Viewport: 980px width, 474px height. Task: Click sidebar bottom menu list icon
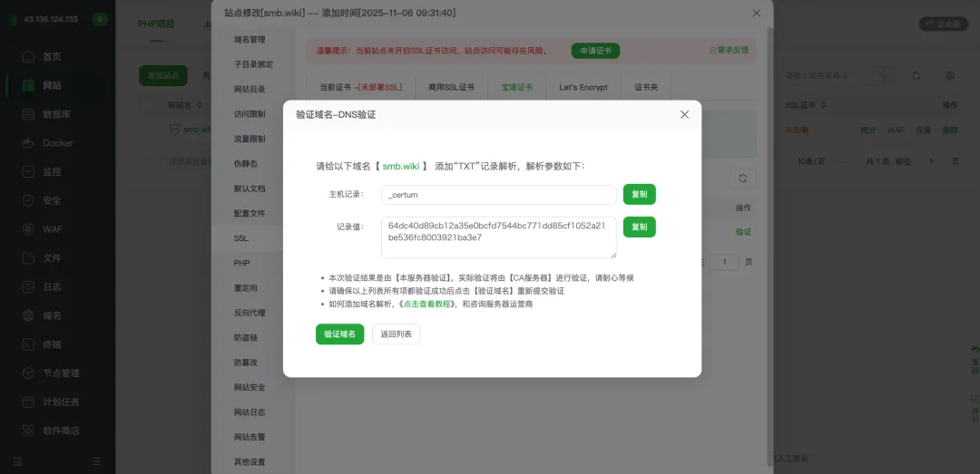pos(95,461)
